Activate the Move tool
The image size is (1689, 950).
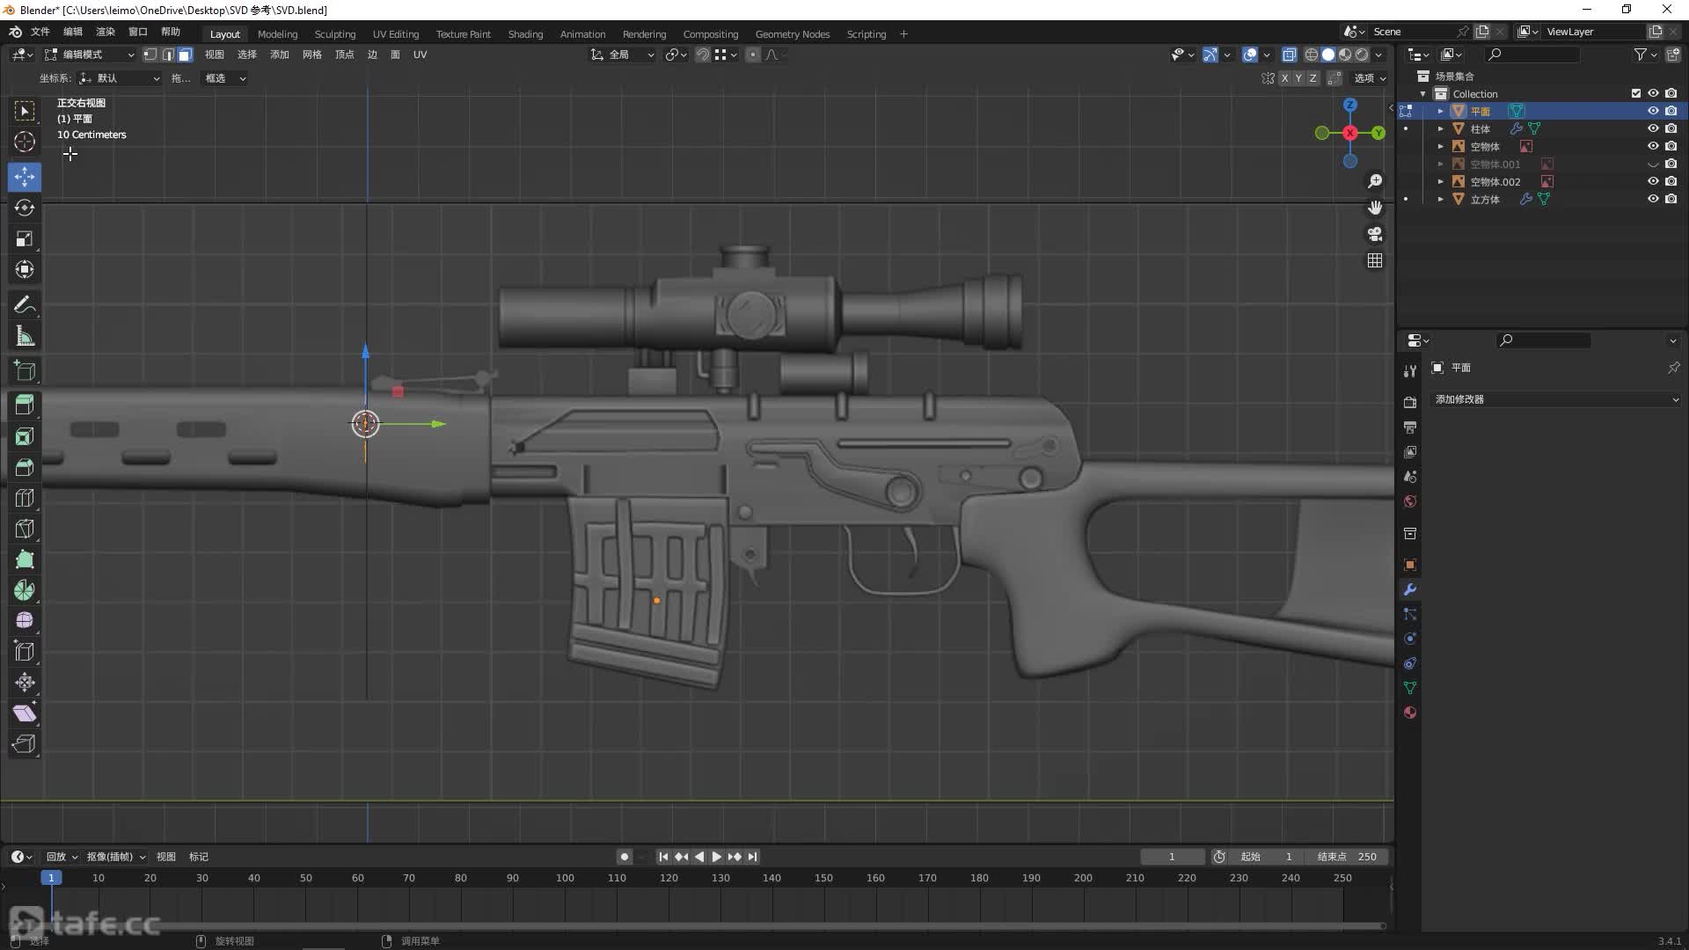point(25,177)
